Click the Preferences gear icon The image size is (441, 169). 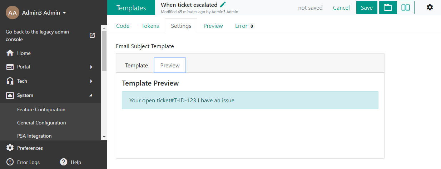pos(10,148)
